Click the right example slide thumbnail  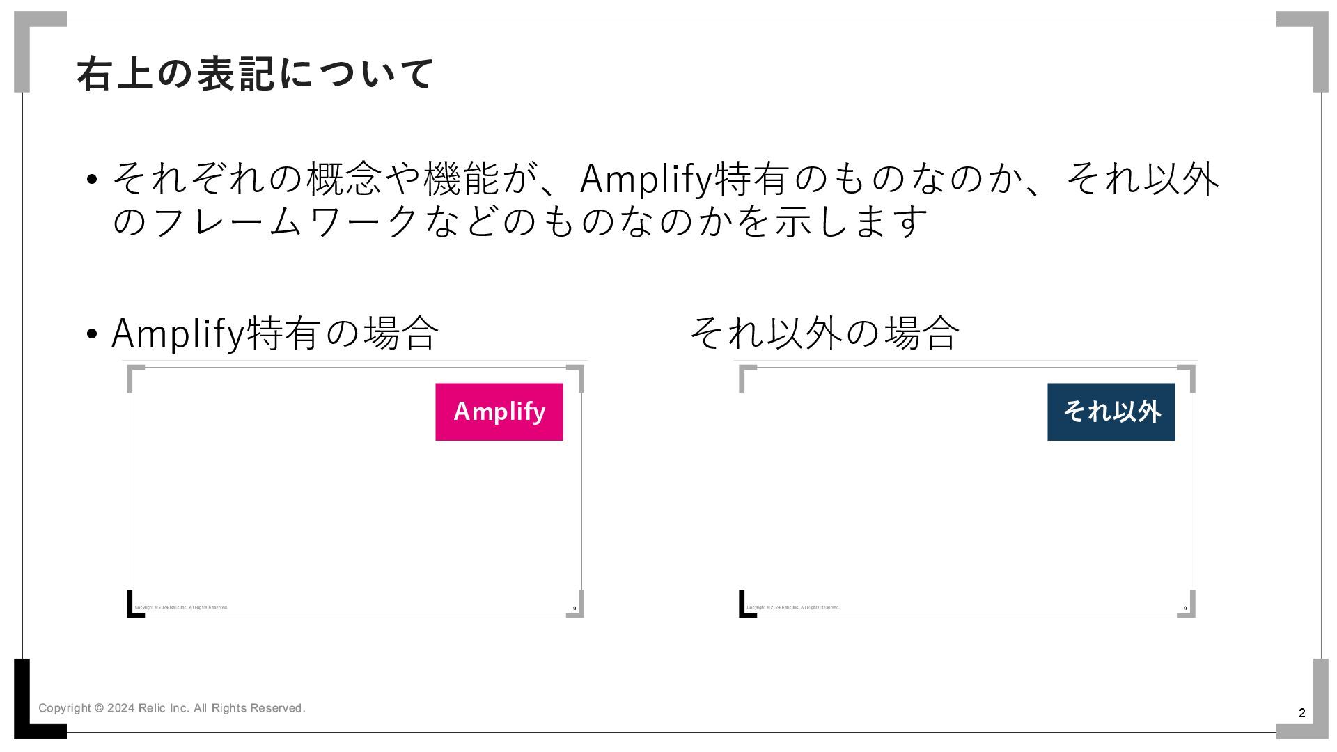[967, 489]
